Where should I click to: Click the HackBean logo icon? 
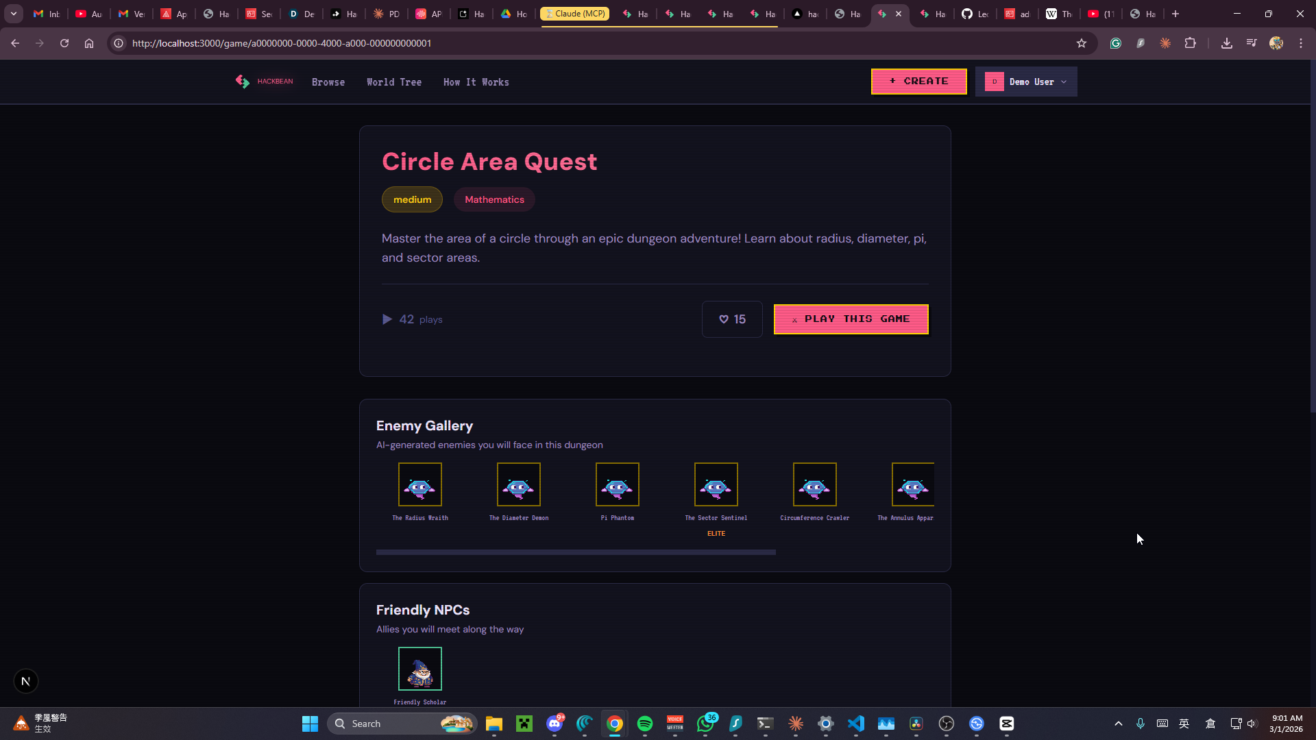point(243,82)
